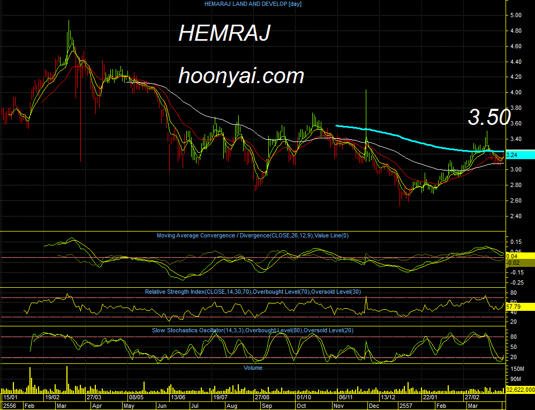Click the 27/02 date label
This screenshot has height=410, width=535.
pyautogui.click(x=472, y=397)
